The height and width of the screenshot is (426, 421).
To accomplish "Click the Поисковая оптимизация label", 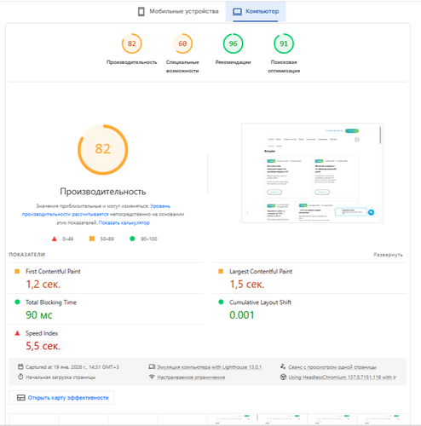I will click(284, 66).
